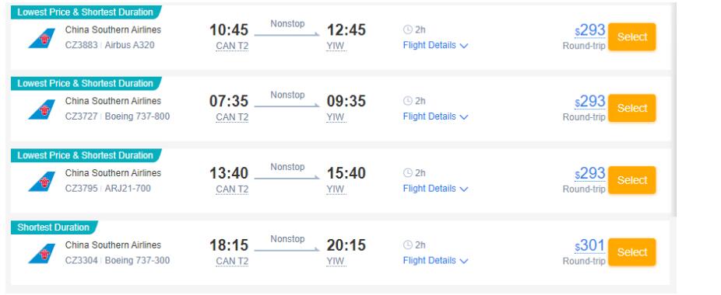Open the $293 price of the 10:45 flight

pyautogui.click(x=589, y=31)
